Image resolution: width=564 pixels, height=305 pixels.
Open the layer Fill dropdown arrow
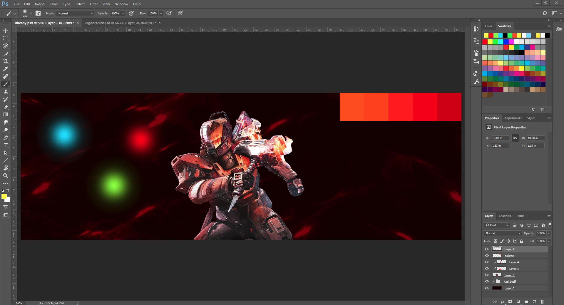pos(549,241)
